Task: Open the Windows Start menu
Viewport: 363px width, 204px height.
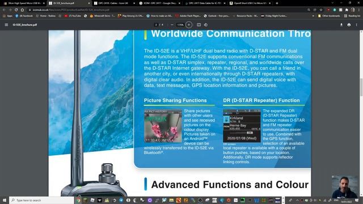Action: [4, 200]
